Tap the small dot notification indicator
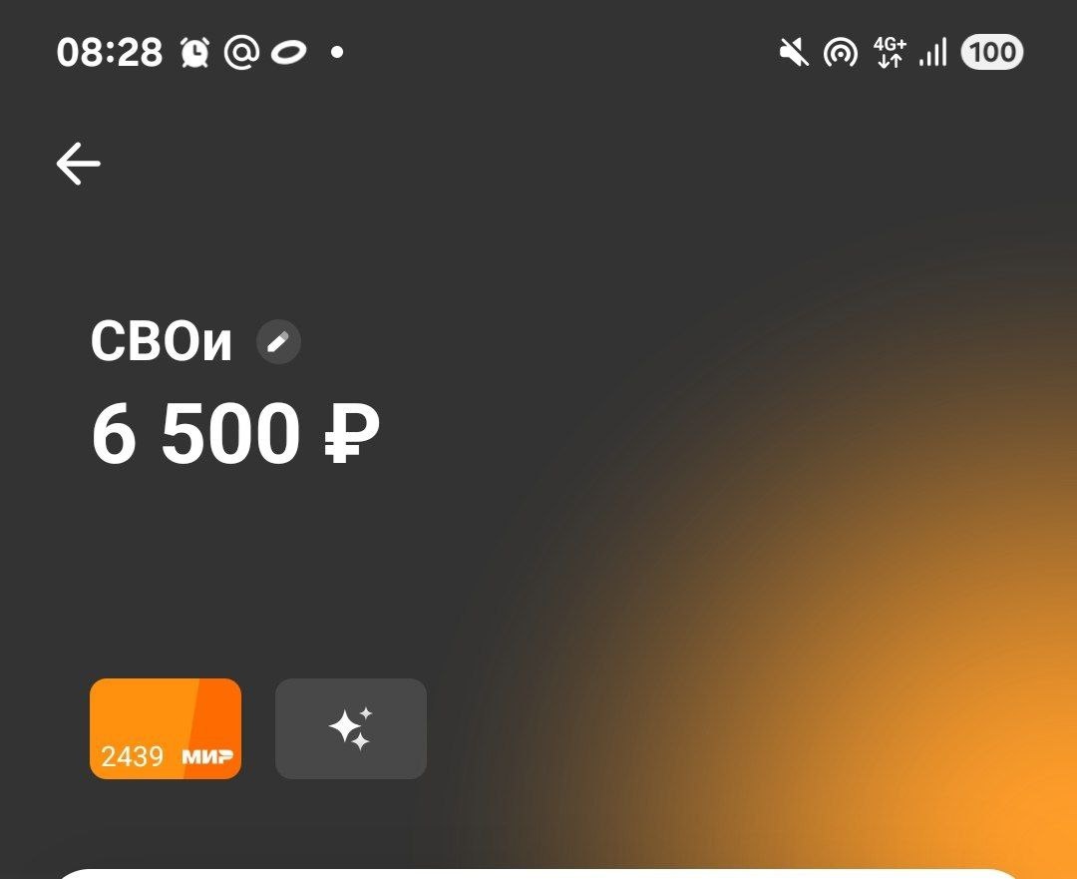The width and height of the screenshot is (1077, 879). pyautogui.click(x=337, y=52)
